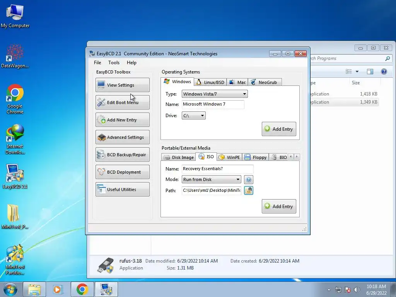Open the EasyBCD 2.1 desktop shortcut
This screenshot has width=396, height=297.
[15, 176]
